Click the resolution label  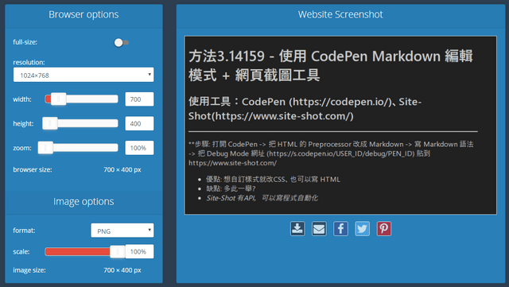29,62
